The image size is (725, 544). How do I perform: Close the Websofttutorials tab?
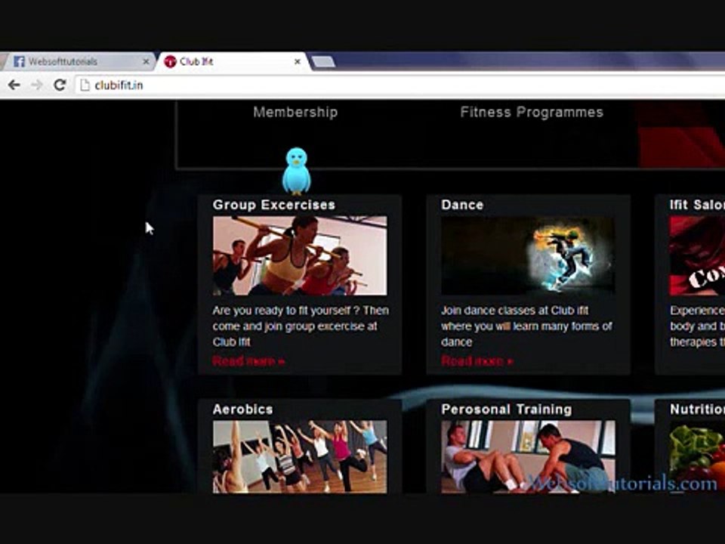(146, 61)
